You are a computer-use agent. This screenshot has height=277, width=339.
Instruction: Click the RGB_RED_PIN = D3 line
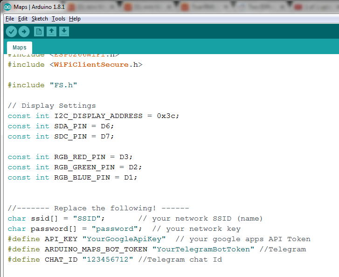point(70,157)
